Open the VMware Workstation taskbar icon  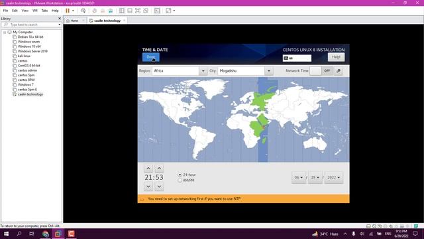58,234
